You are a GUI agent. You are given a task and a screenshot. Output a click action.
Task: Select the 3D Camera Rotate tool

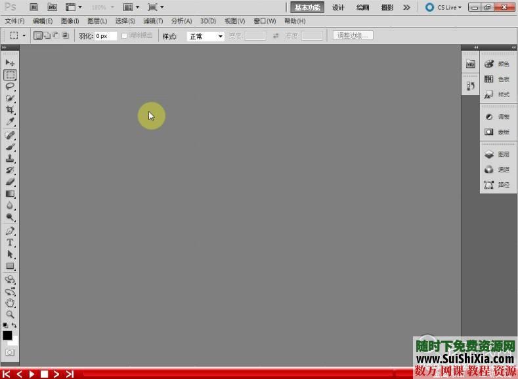point(10,292)
